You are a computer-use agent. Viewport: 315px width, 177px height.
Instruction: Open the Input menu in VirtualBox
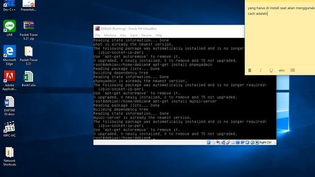(x=134, y=35)
